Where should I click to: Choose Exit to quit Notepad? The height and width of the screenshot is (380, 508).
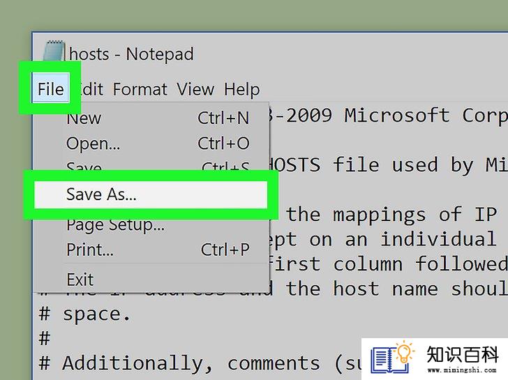[x=157, y=279]
